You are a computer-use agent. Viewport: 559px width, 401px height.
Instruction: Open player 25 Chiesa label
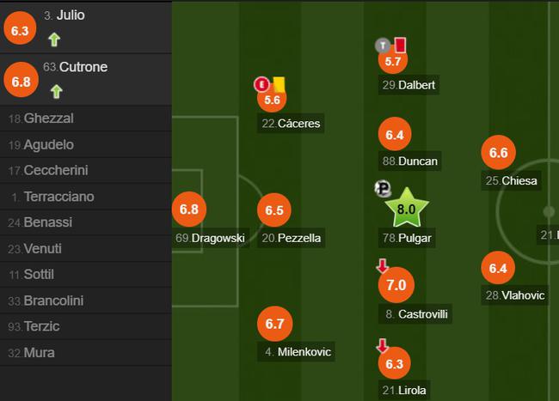click(511, 181)
